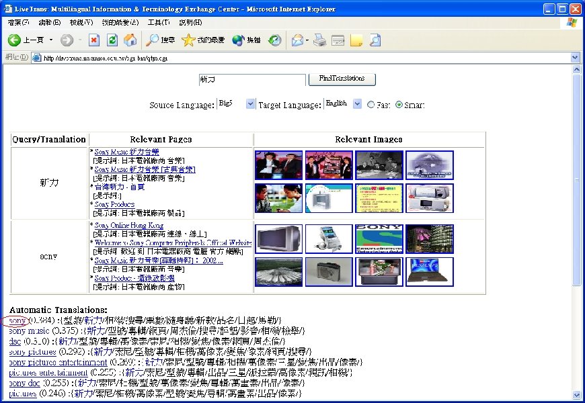Click the FindTranslations button
Screen dimensions: 585x403
tap(342, 79)
